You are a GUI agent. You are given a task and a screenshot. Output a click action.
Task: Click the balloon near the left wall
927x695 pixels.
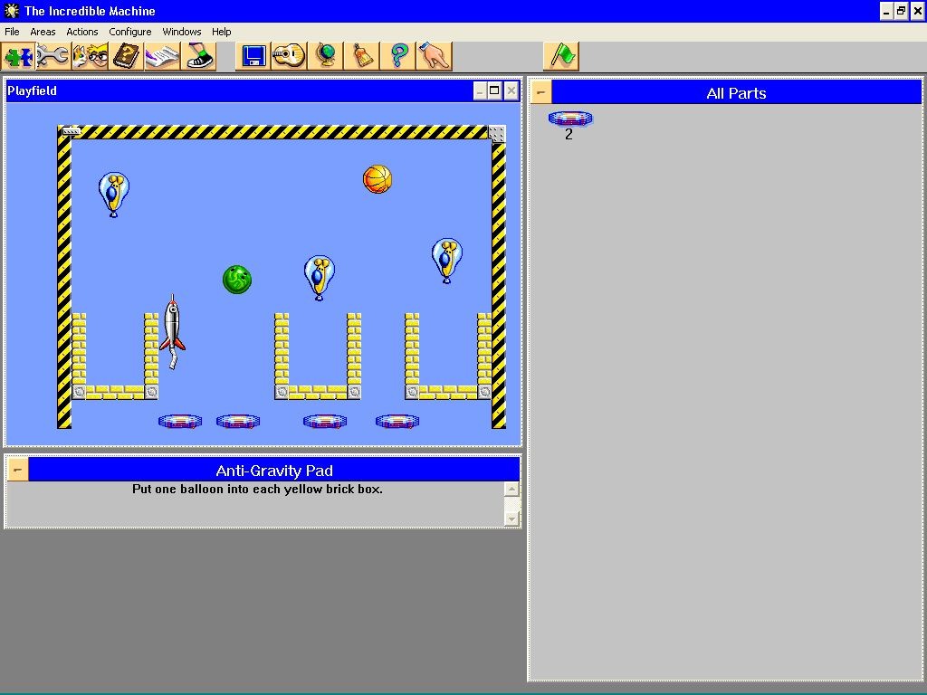point(113,195)
